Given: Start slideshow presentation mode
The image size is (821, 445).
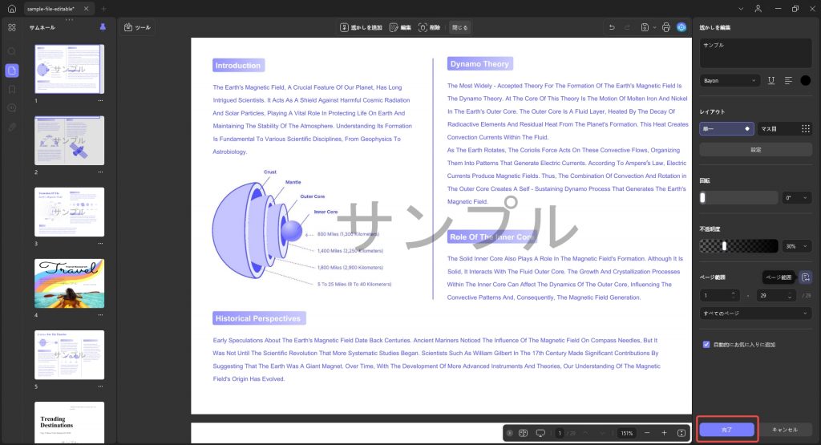Looking at the screenshot, I should click(540, 433).
